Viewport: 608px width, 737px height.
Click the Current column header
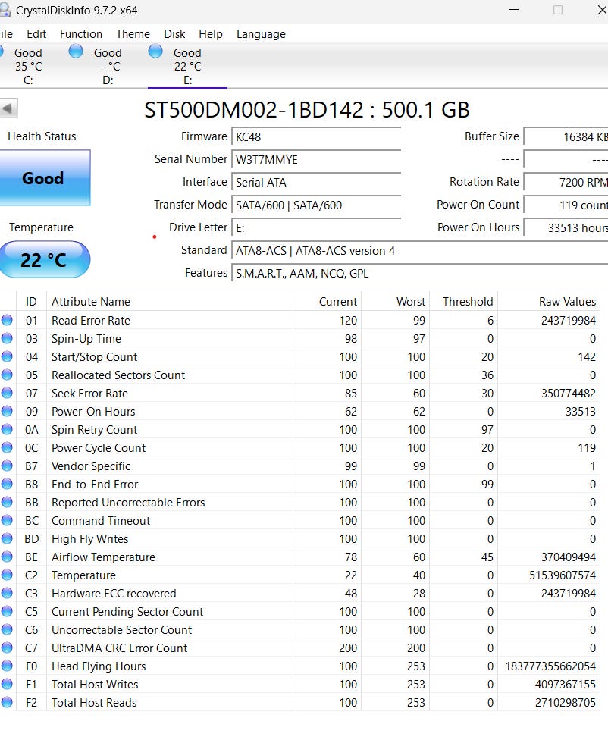pyautogui.click(x=327, y=301)
